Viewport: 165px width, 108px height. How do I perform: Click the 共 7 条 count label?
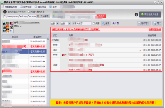pyautogui.click(x=116, y=23)
